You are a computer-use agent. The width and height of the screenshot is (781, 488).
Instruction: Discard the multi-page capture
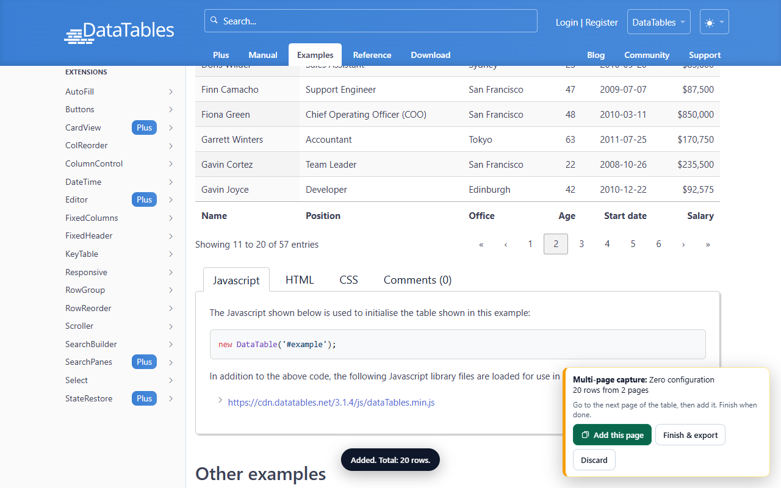pyautogui.click(x=594, y=460)
